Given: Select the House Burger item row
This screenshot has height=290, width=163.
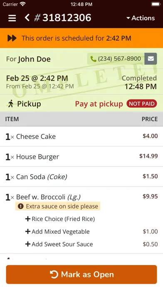Looking at the screenshot, I should pos(81,157).
